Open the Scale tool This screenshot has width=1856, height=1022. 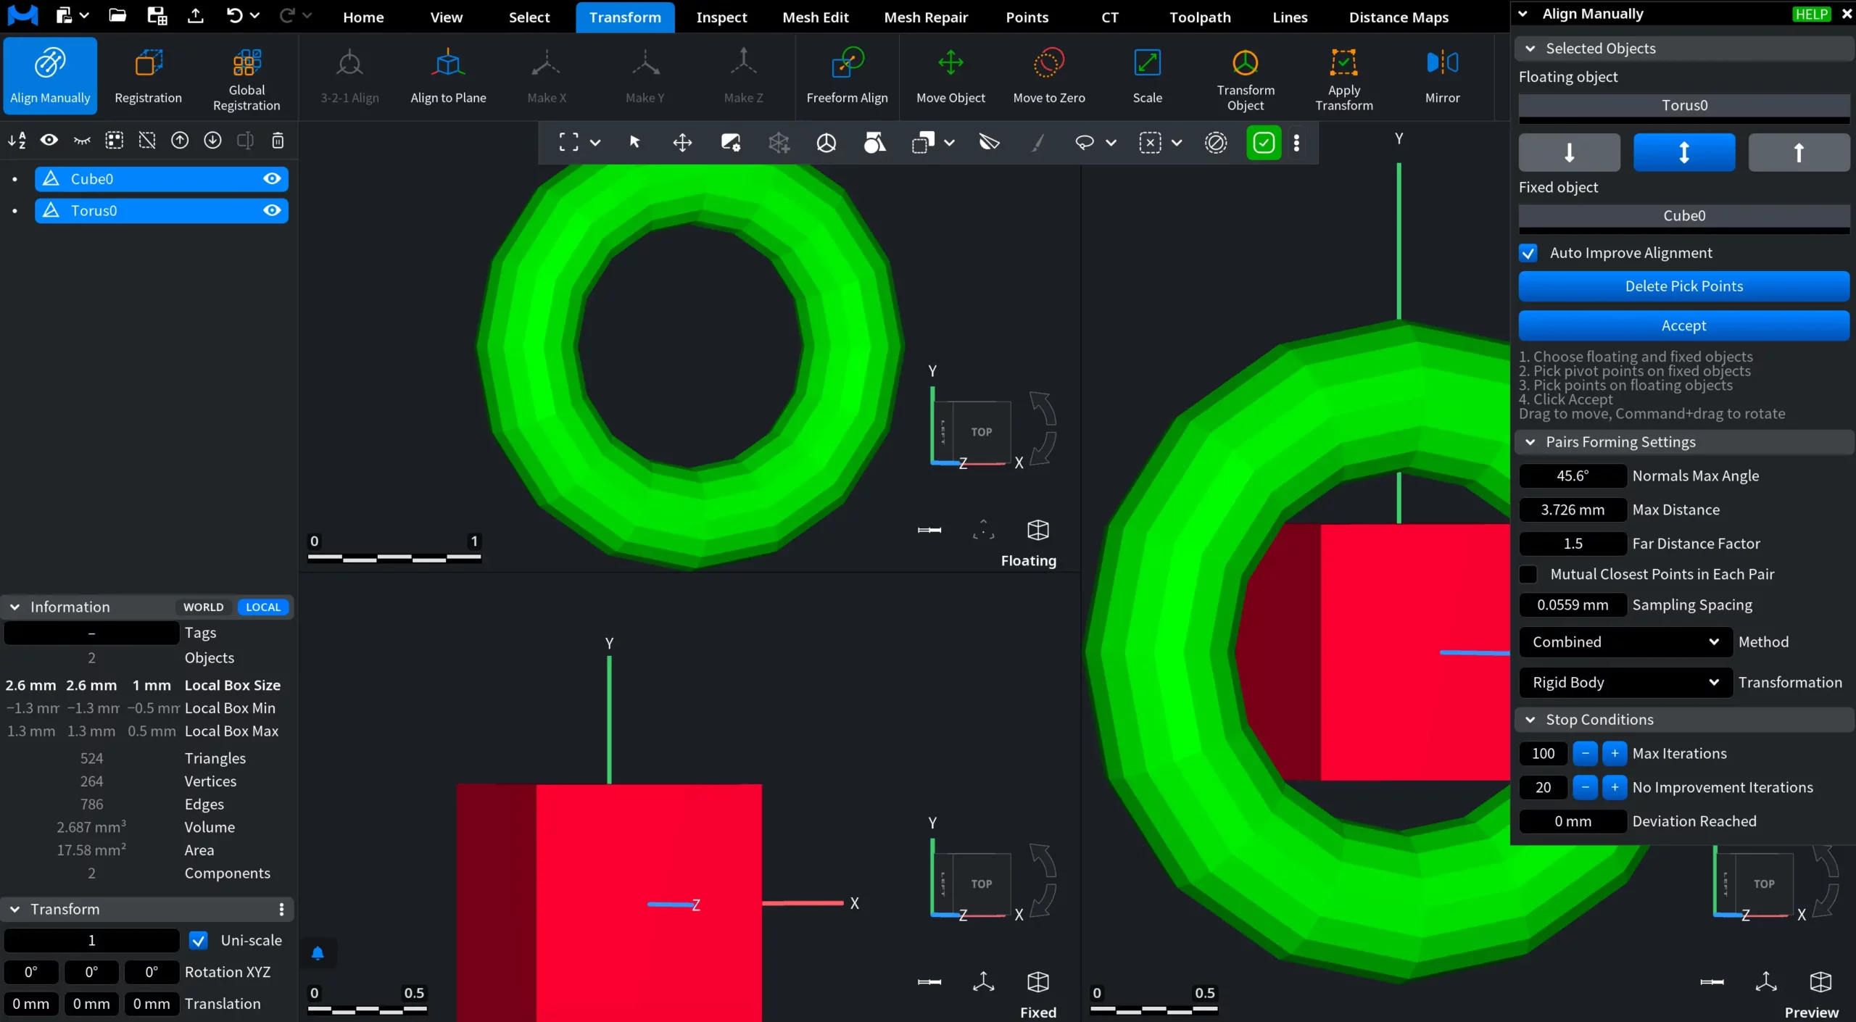tap(1147, 76)
